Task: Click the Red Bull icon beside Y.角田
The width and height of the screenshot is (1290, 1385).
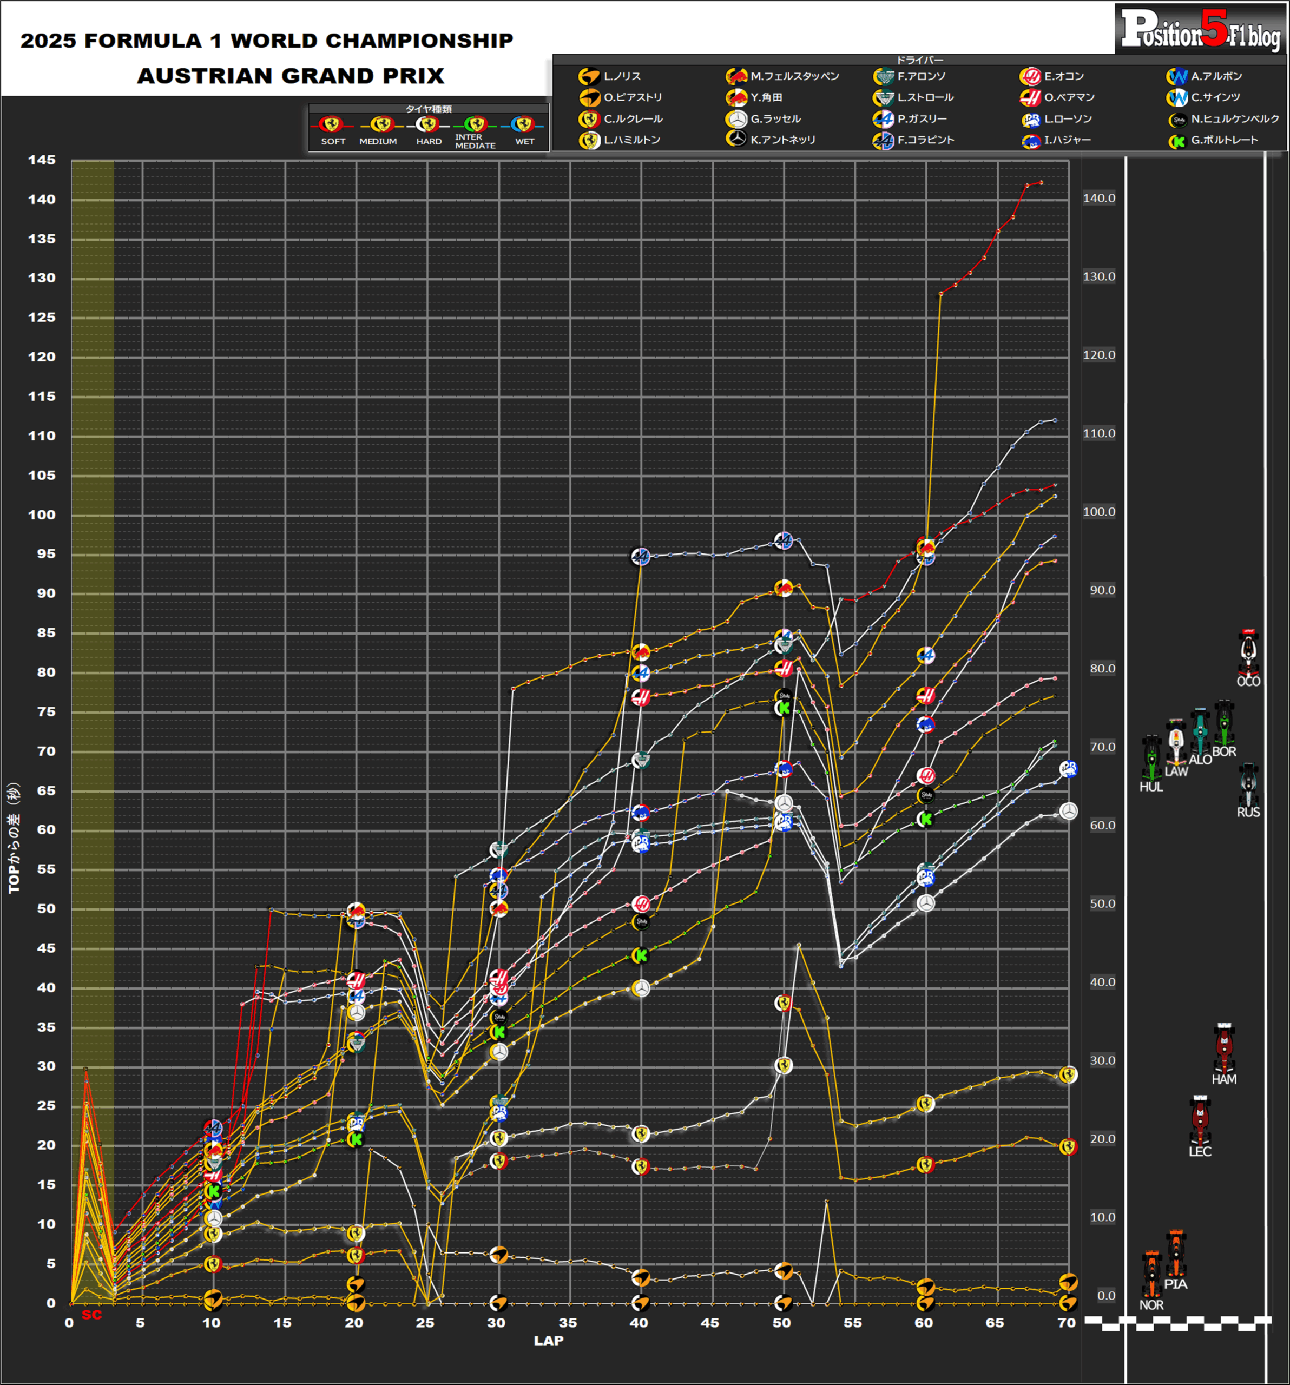Action: click(x=736, y=97)
